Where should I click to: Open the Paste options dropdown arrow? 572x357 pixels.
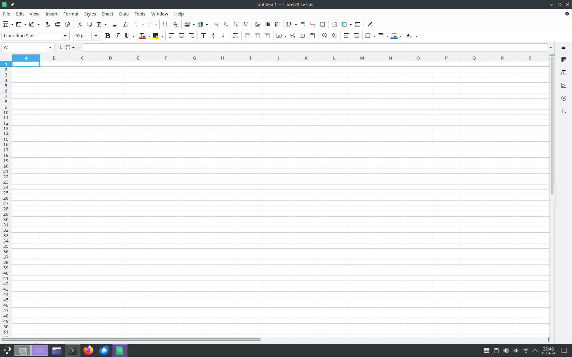click(x=105, y=24)
